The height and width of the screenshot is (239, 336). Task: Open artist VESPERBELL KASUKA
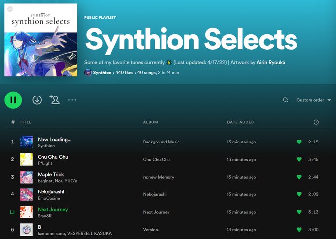pyautogui.click(x=89, y=233)
